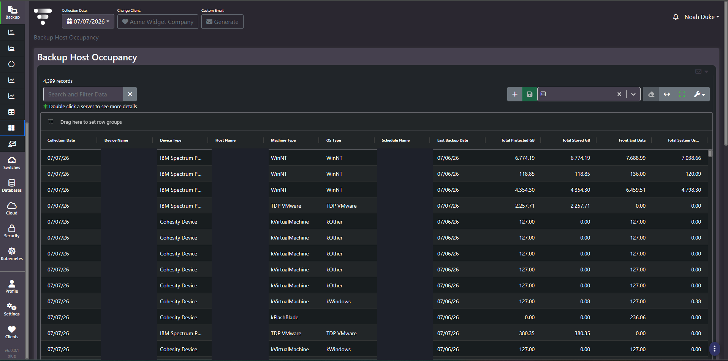Sort by Front End Data column header

pos(632,140)
